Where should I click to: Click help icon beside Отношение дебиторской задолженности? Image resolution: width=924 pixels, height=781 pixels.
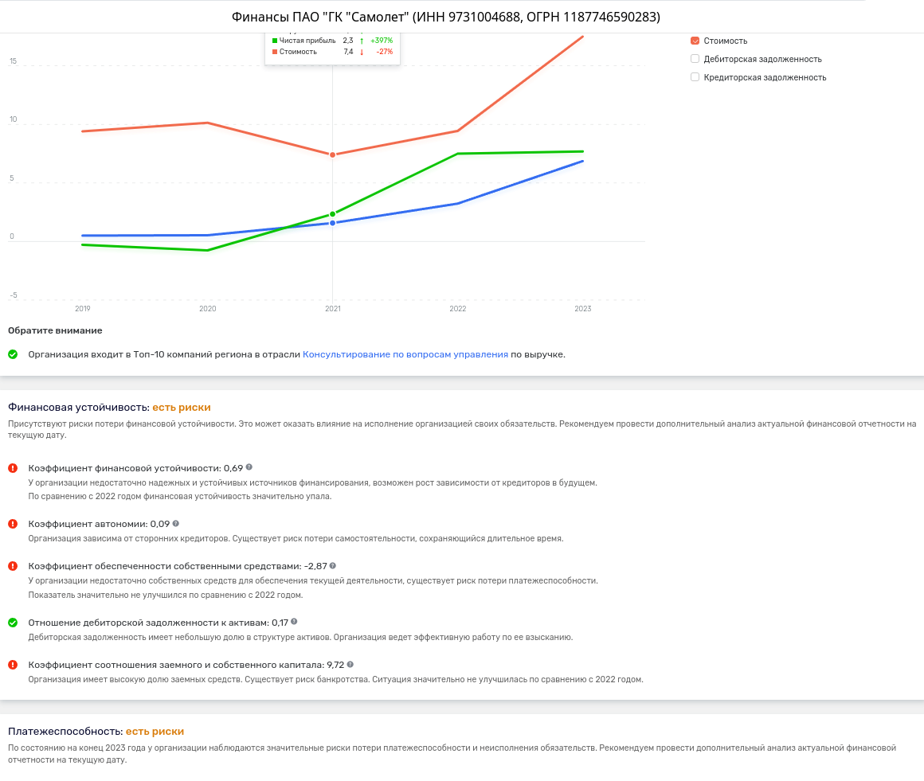(x=294, y=622)
